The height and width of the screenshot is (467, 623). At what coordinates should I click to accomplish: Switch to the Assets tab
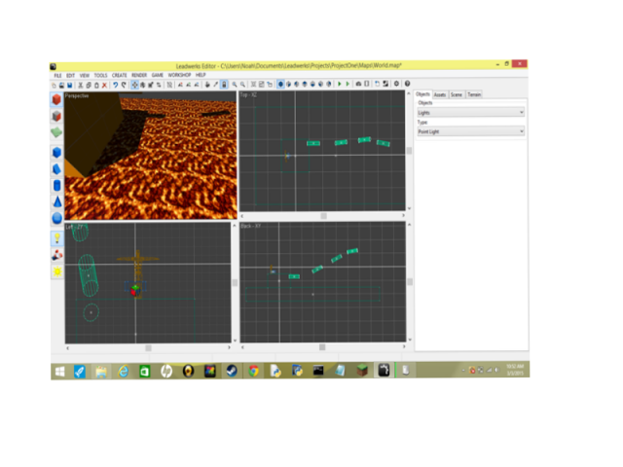point(440,94)
